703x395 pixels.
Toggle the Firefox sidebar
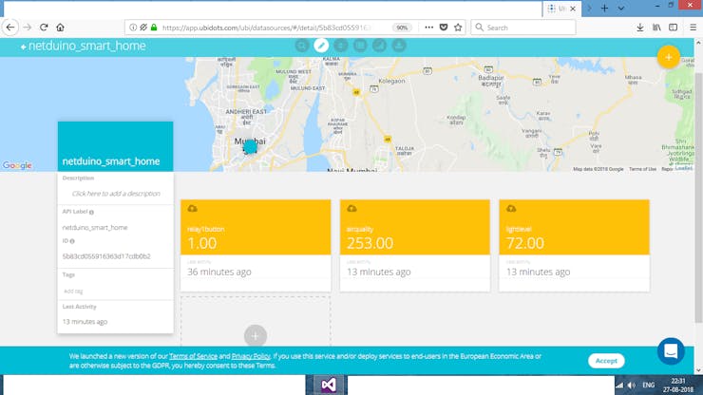click(673, 28)
